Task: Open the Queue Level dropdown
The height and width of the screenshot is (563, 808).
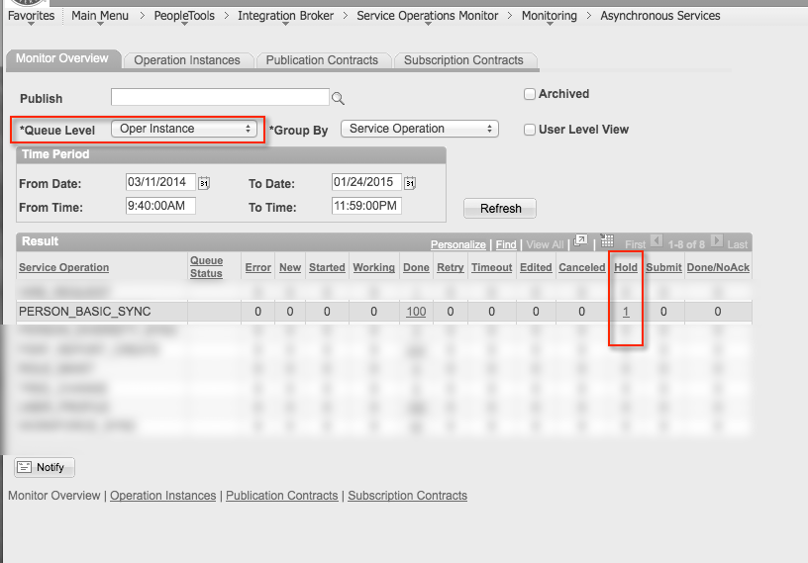Action: point(184,129)
